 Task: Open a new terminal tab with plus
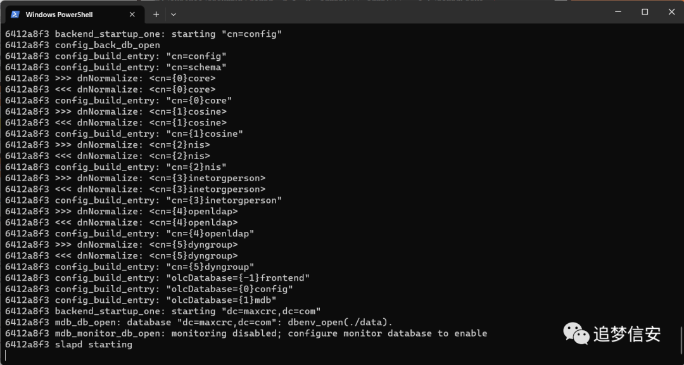pyautogui.click(x=156, y=15)
